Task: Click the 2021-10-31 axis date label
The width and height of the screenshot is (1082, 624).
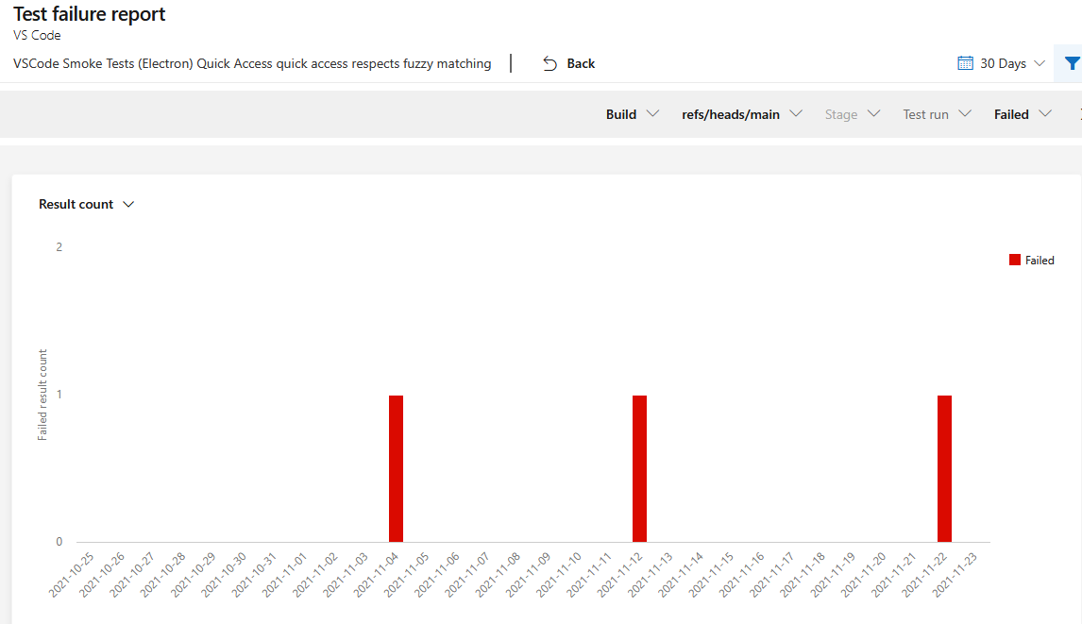Action: pos(254,575)
